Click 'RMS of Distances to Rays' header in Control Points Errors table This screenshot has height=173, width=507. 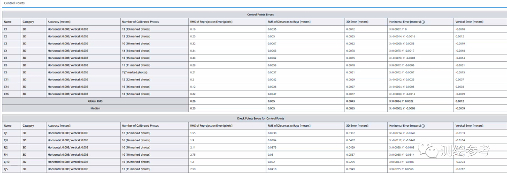pos(289,22)
